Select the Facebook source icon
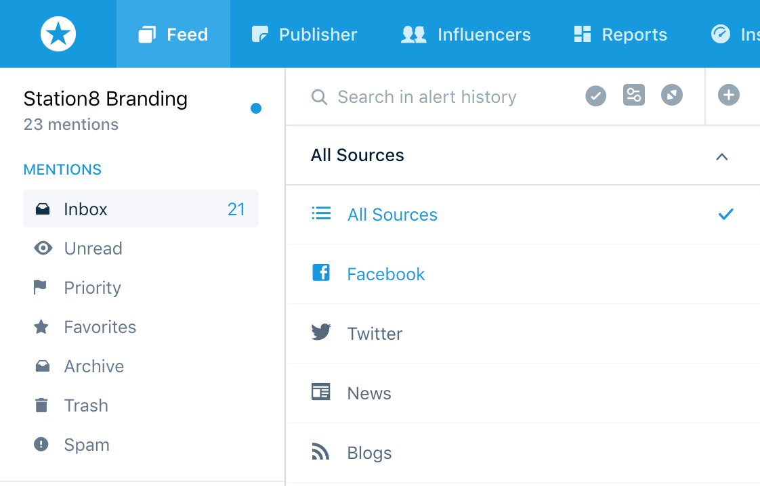 [x=321, y=273]
